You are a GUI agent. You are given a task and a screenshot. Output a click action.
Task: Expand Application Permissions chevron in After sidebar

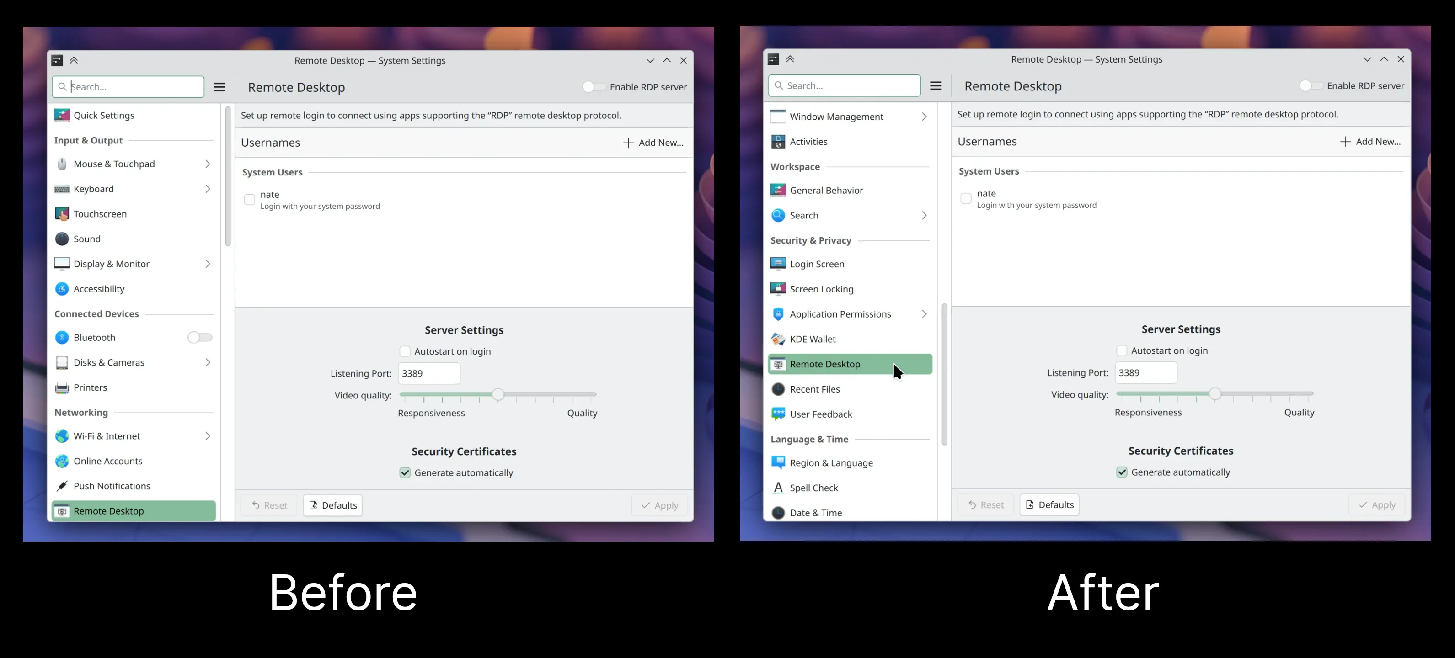pos(924,314)
